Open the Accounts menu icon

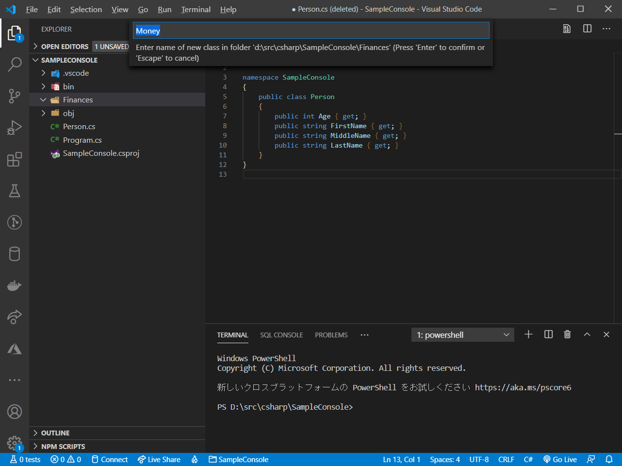pos(15,412)
